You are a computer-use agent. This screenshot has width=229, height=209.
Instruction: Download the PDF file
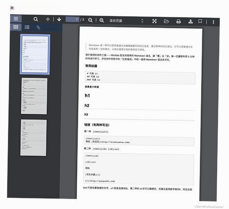tap(190, 22)
